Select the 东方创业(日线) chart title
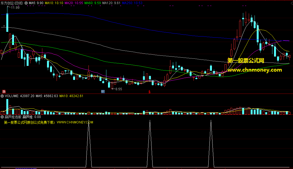The image size is (293, 169). coord(12,3)
